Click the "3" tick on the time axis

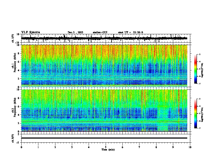click(x=72, y=147)
